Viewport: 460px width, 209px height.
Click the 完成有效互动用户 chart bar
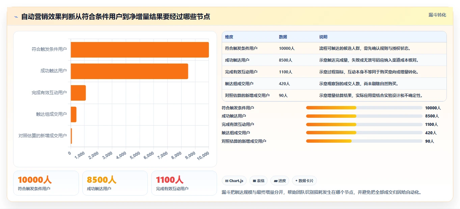[x=78, y=93]
